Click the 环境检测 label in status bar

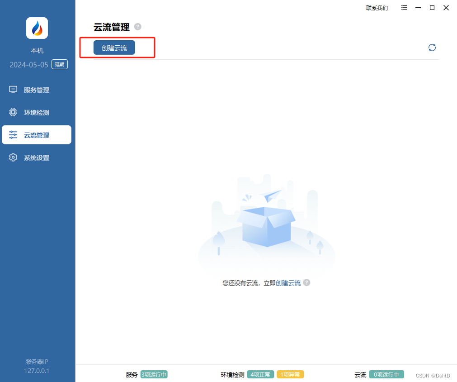[232, 375]
